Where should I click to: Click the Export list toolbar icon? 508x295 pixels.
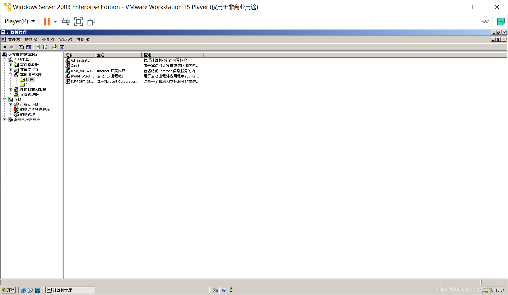tap(45, 47)
